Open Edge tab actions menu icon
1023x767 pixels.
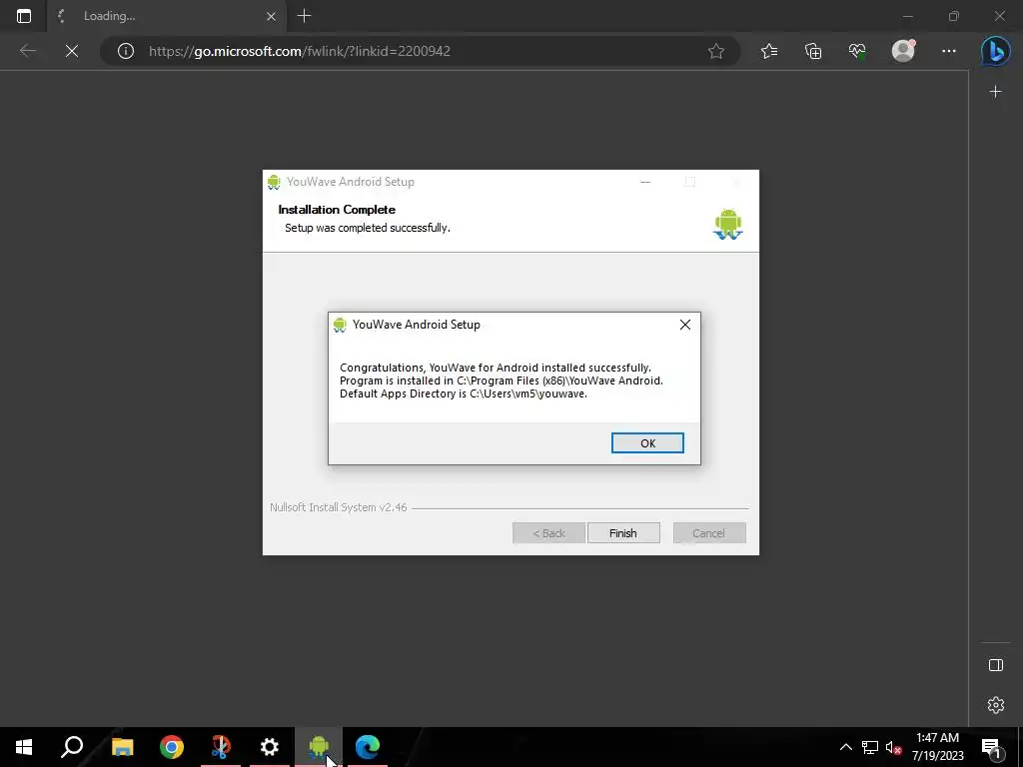pos(24,16)
